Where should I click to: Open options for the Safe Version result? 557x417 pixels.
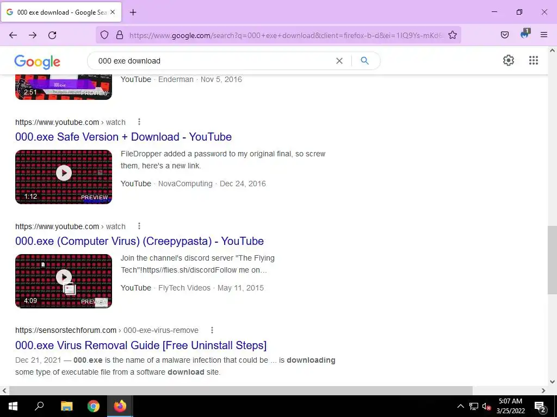[139, 122]
